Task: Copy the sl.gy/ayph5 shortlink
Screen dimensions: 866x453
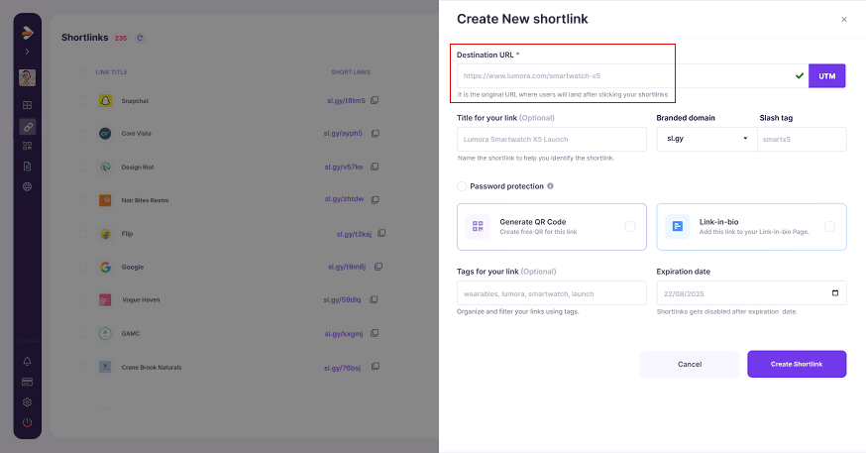Action: click(375, 133)
